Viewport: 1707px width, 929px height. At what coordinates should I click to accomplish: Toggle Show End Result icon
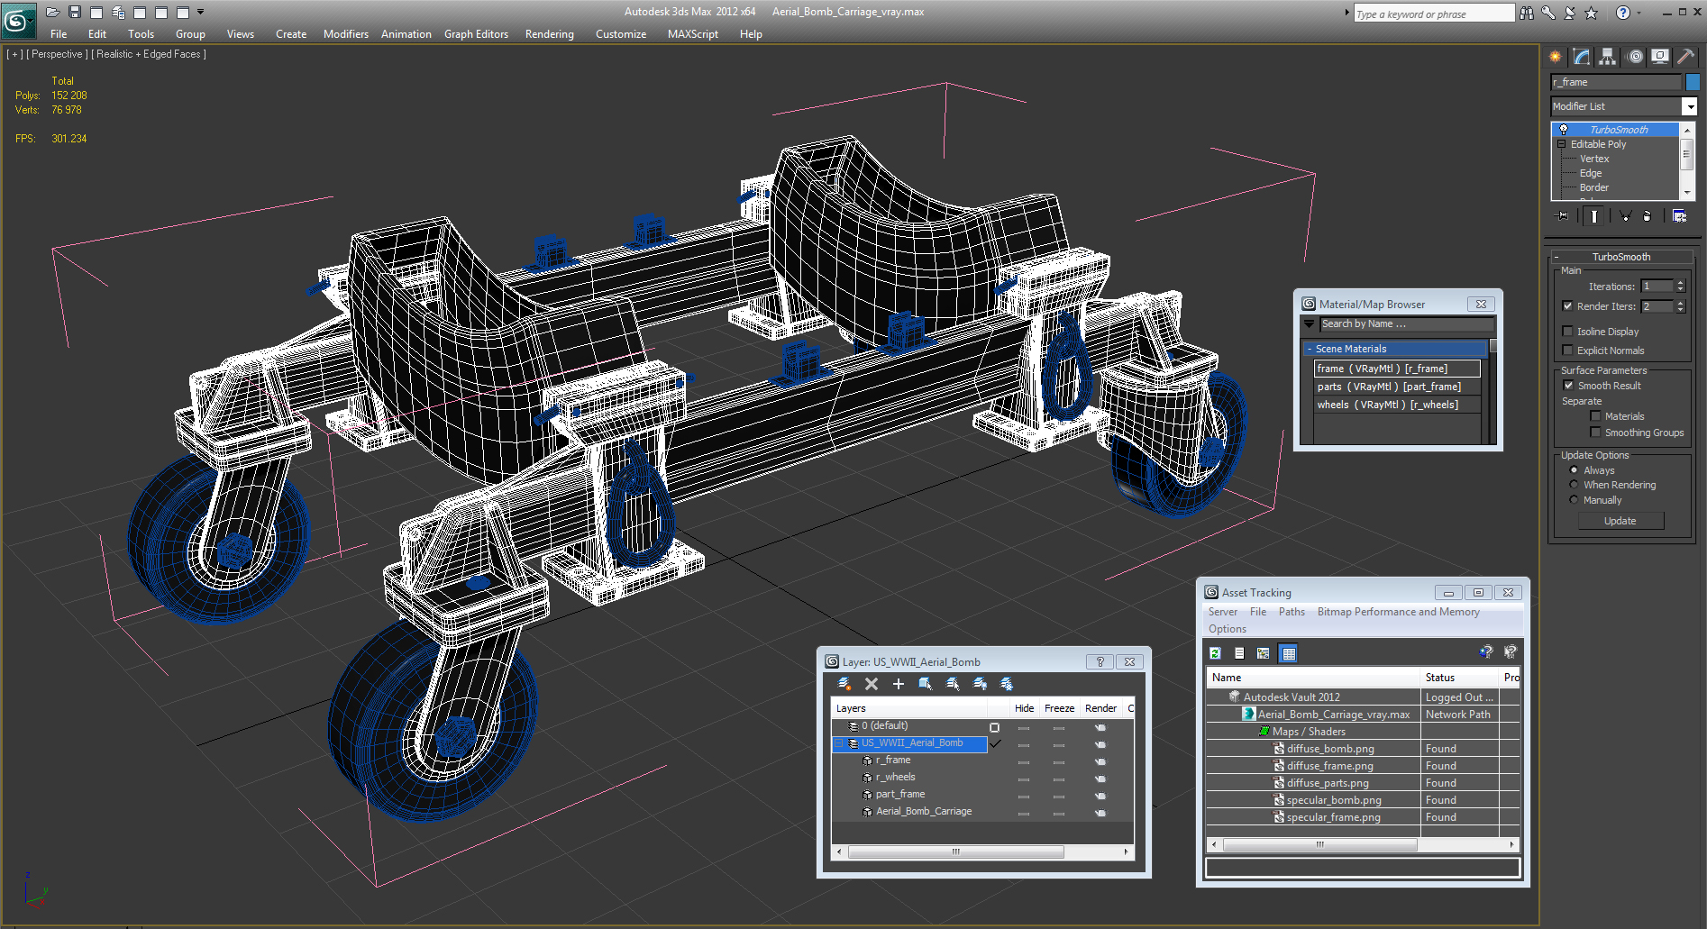tap(1594, 216)
